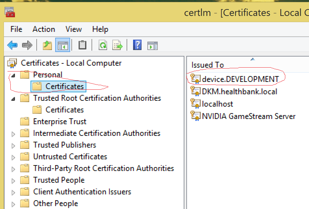Toggle the Show/Hide Console Tree icon
This screenshot has height=209, width=309.
pyautogui.click(x=63, y=45)
